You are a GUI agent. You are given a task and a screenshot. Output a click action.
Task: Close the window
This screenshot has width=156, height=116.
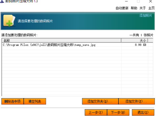151,1
